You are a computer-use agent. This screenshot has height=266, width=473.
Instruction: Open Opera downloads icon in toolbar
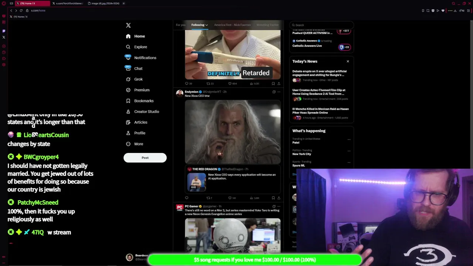(455, 10)
